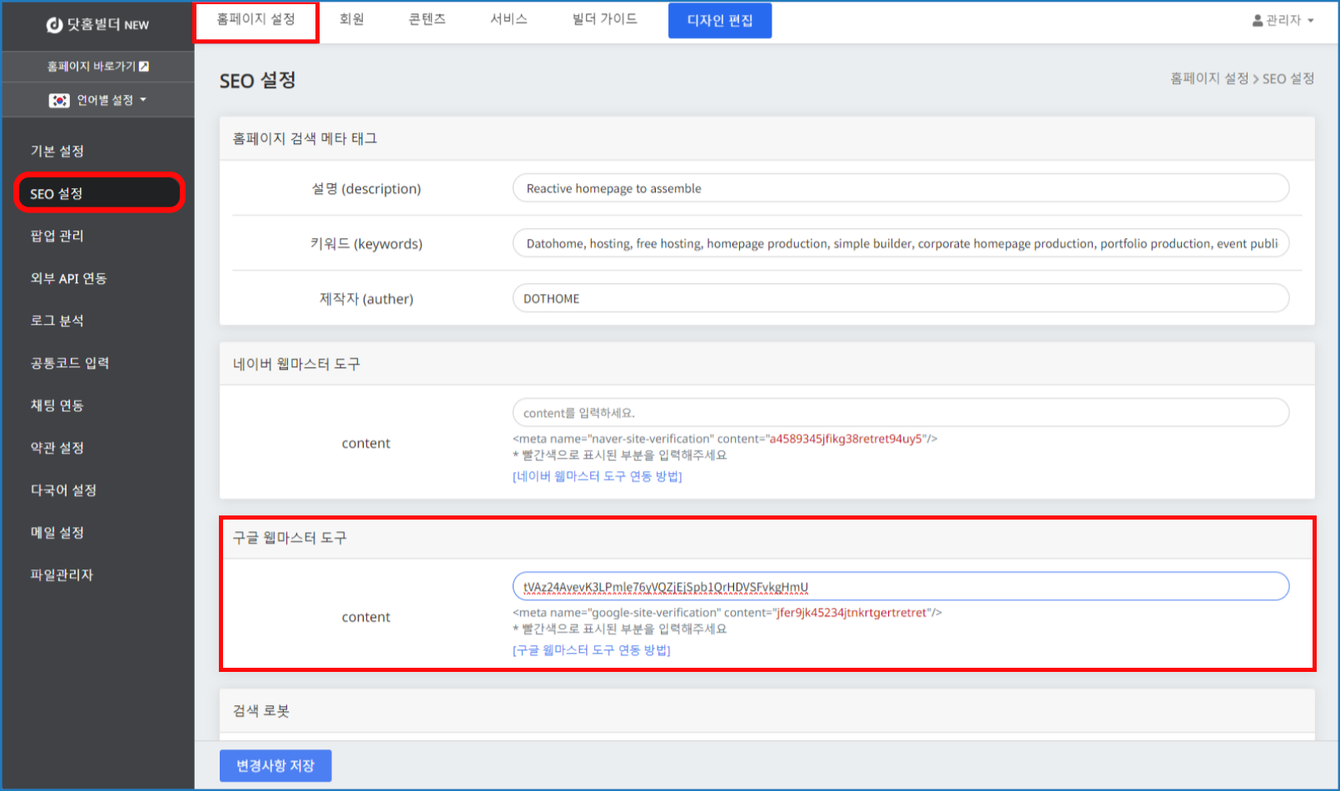
Task: Open the 네이버 웹마스터 도구 연동 방법 link
Action: [597, 476]
